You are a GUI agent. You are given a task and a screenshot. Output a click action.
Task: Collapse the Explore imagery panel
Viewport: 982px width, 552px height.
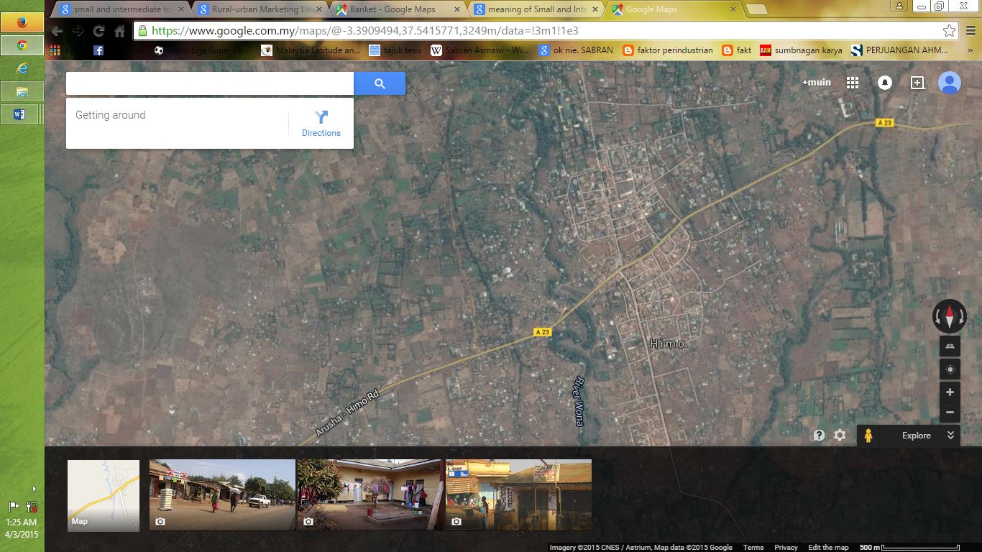[950, 436]
